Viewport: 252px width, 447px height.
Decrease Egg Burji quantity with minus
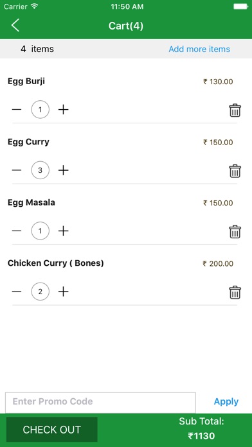coord(17,109)
